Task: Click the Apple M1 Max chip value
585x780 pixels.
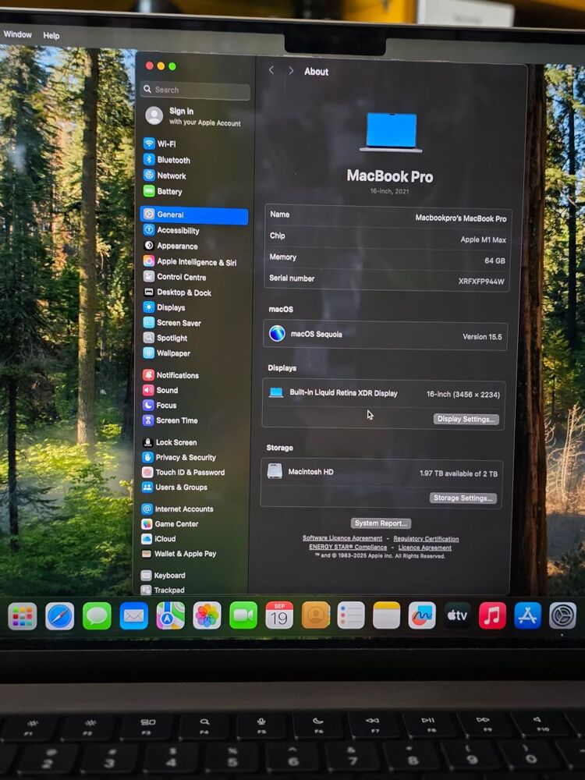Action: coord(483,239)
